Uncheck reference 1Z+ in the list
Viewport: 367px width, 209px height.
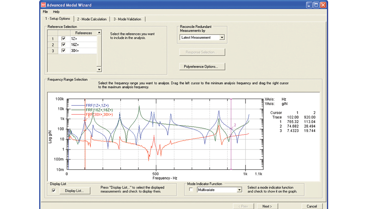pyautogui.click(x=64, y=39)
